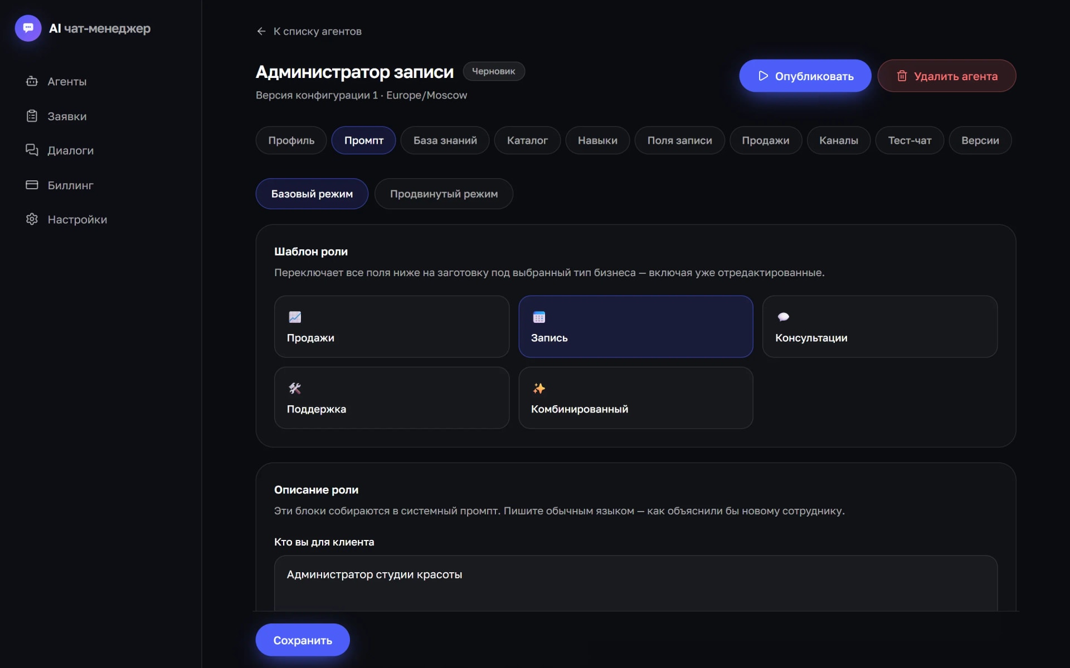
Task: Click the speech bubble icon on Консультации card
Action: [x=783, y=317]
